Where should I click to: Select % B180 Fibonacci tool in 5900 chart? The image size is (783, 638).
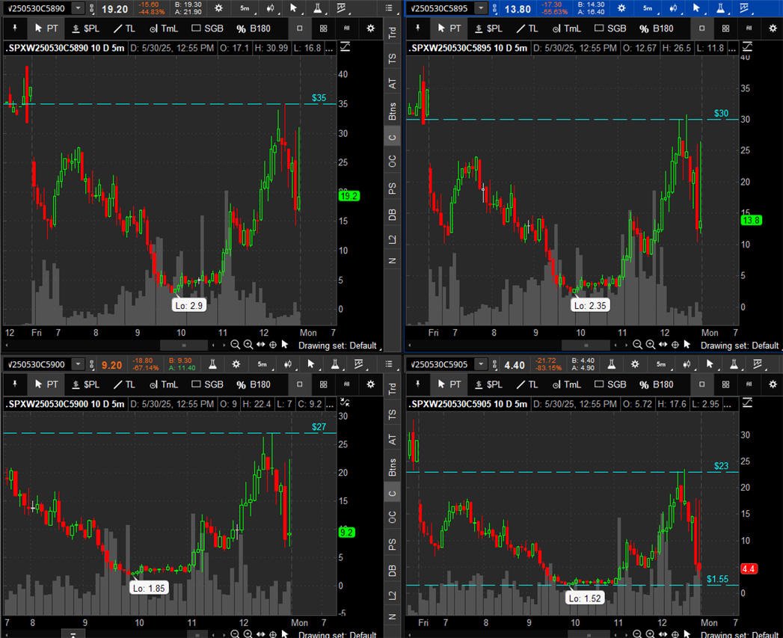coord(254,384)
